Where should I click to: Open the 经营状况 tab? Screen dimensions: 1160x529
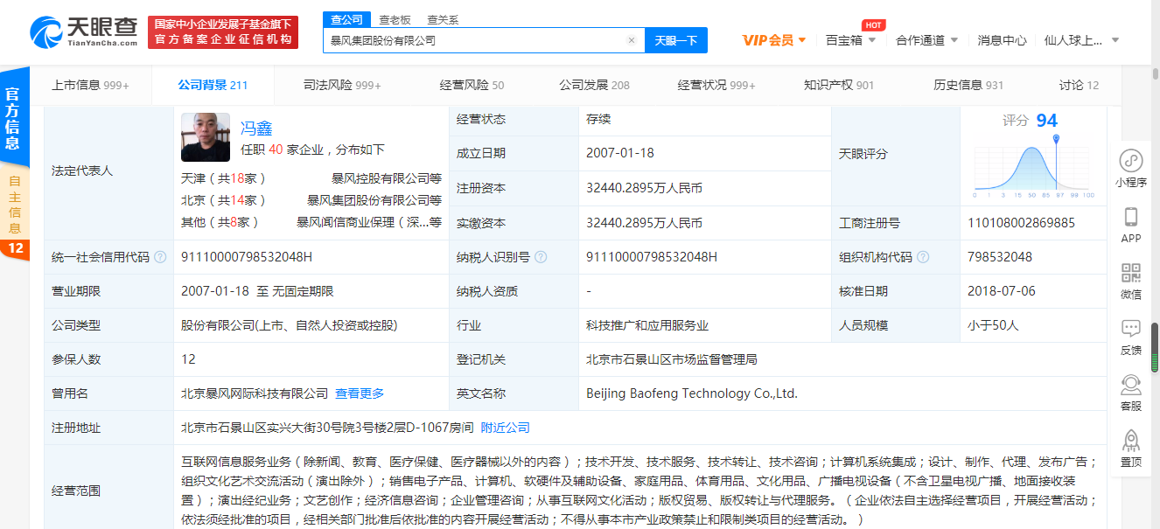click(716, 85)
